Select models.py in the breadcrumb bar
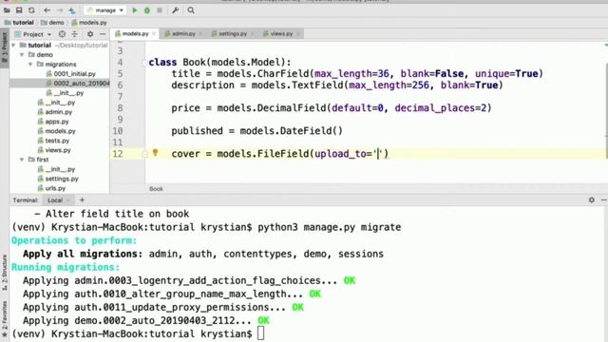 click(89, 23)
